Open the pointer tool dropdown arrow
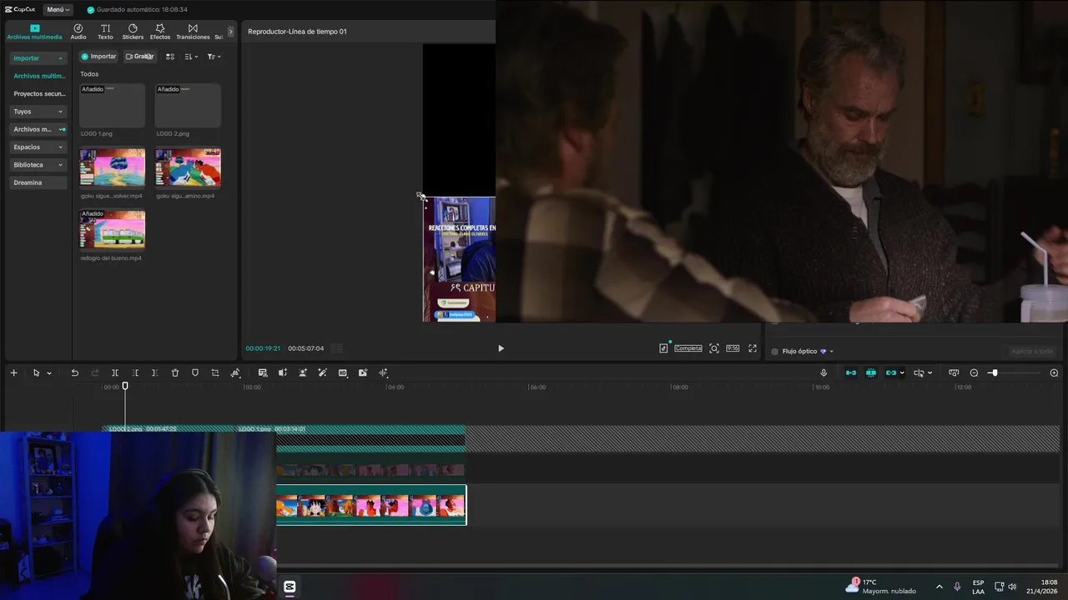 49,373
